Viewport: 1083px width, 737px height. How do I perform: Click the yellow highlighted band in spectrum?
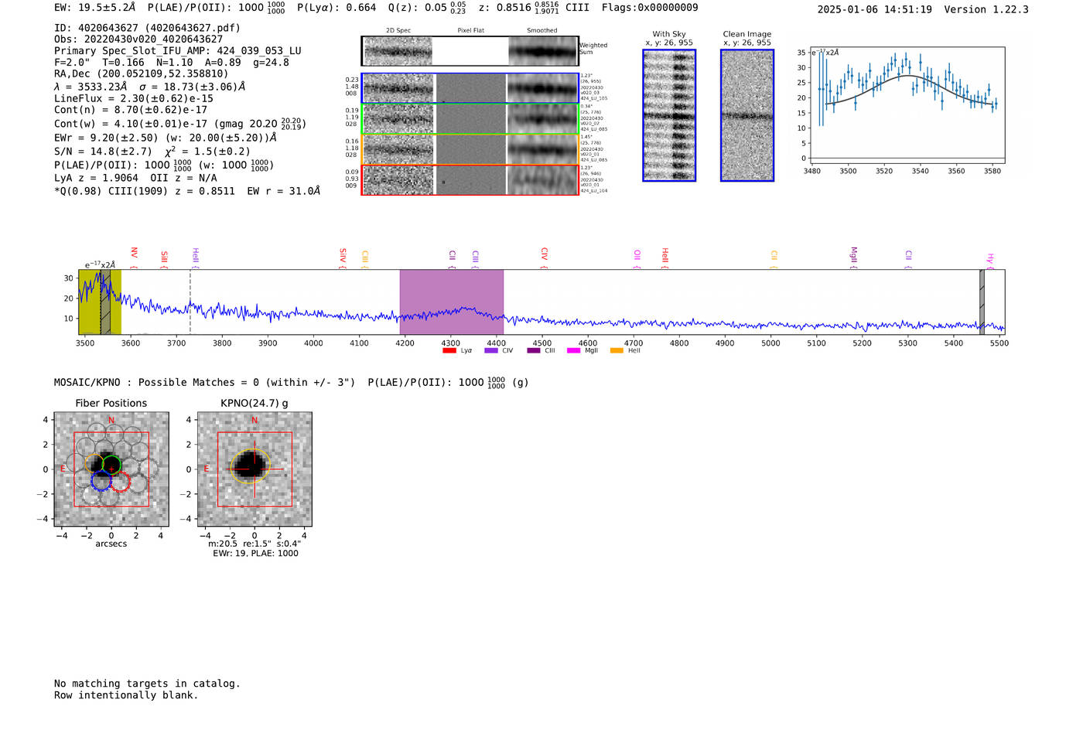pos(100,302)
